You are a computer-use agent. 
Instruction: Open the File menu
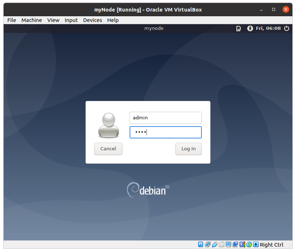(x=12, y=20)
